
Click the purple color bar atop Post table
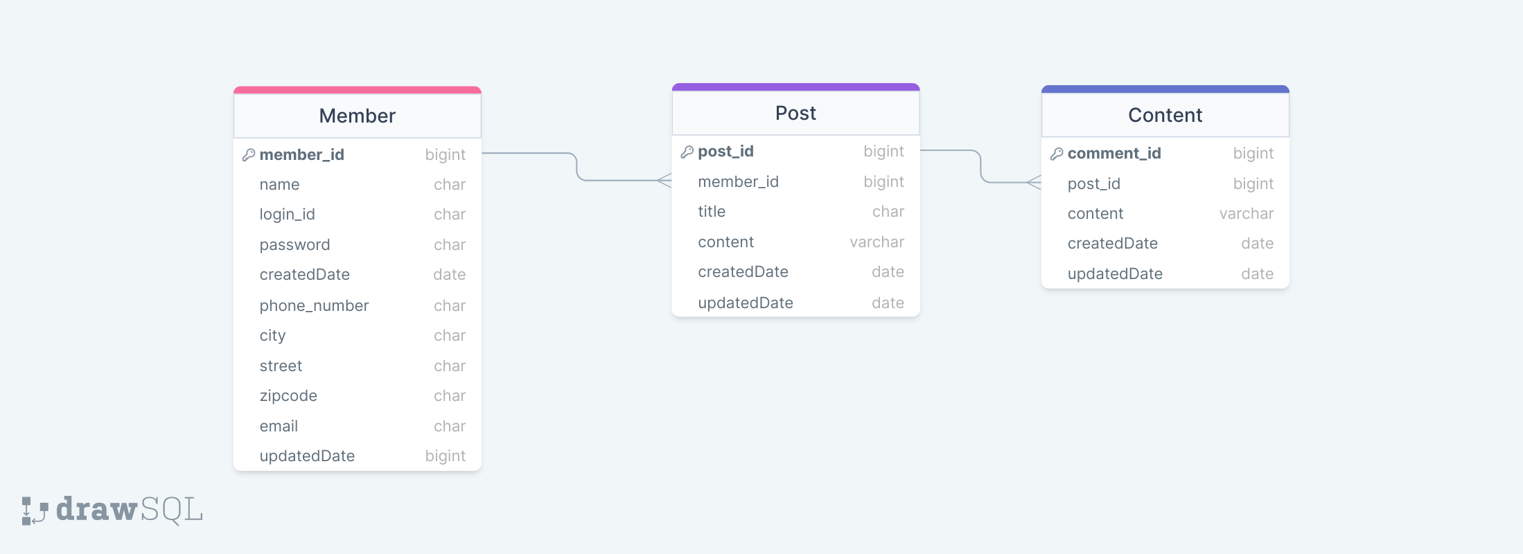pyautogui.click(x=796, y=87)
